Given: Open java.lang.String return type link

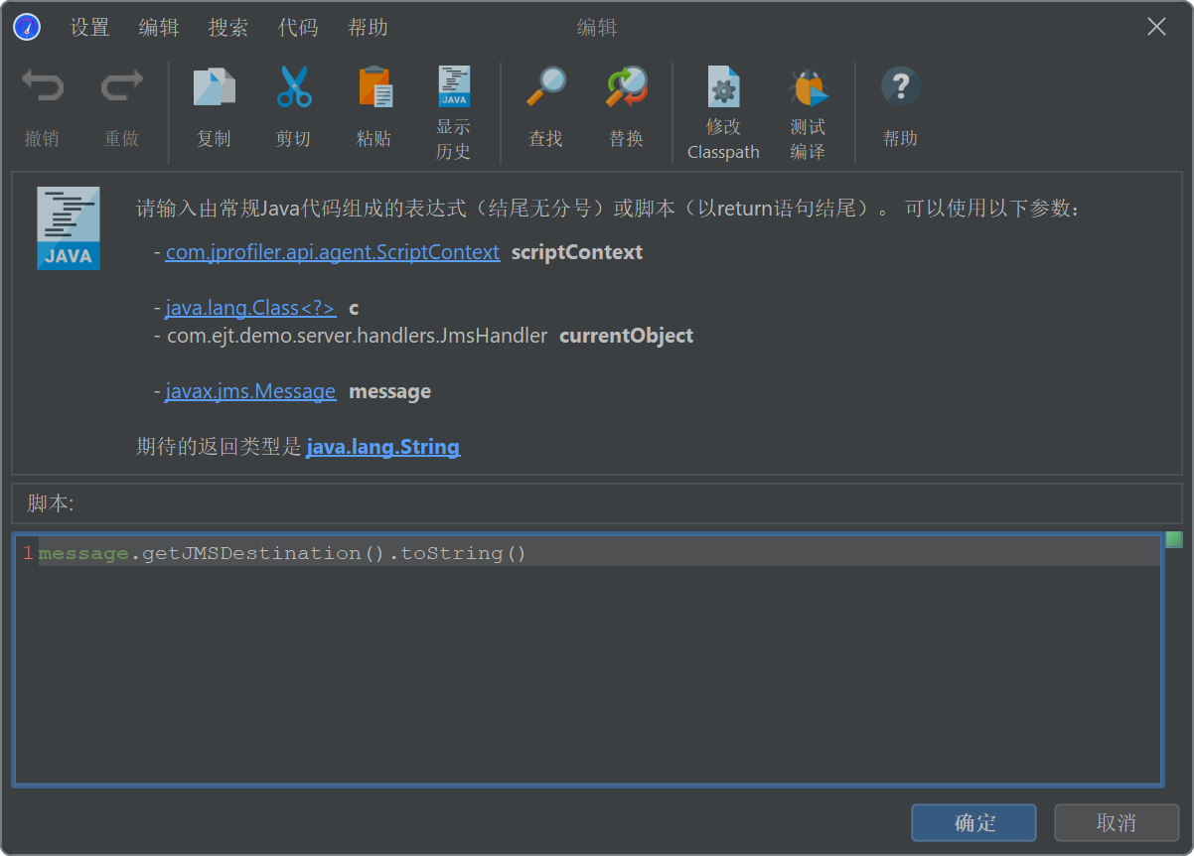Looking at the screenshot, I should (382, 447).
